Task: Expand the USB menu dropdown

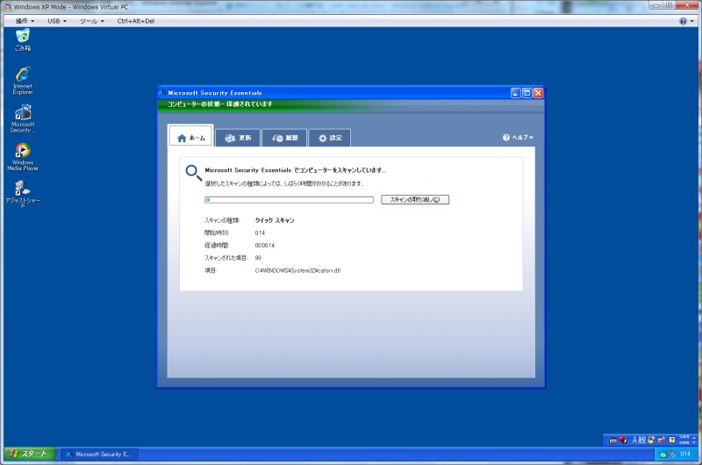Action: [59, 20]
